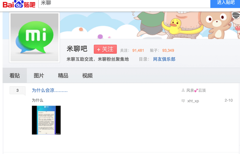Follow the forum with + 关注 button
This screenshot has height=154, width=240.
coord(105,49)
